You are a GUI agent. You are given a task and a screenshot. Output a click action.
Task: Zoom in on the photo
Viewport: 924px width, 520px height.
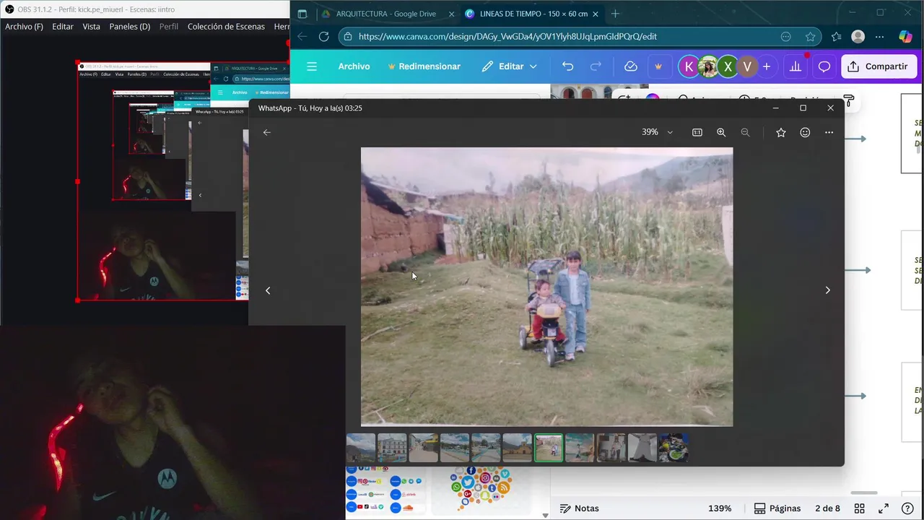[x=721, y=132]
